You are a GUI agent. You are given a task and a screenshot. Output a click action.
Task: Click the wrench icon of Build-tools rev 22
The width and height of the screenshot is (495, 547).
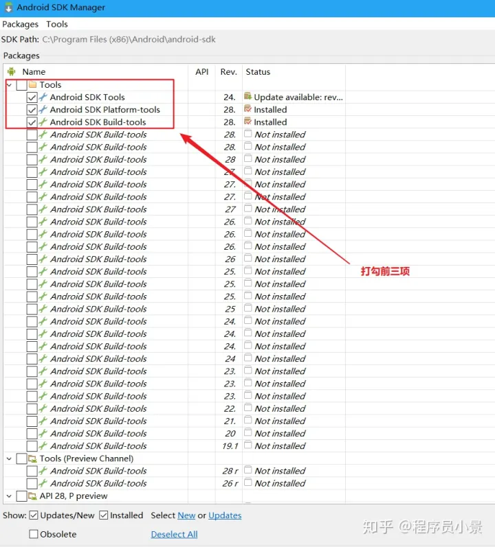(43, 408)
